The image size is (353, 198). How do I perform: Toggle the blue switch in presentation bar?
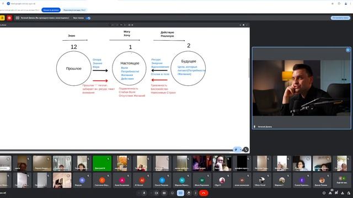click(x=88, y=18)
